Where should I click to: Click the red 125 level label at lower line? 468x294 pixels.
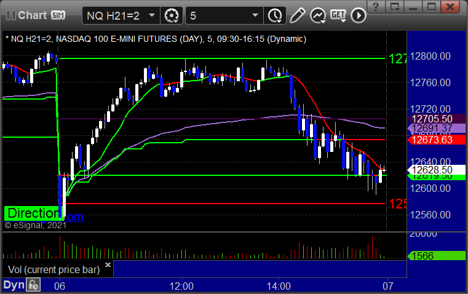click(397, 204)
